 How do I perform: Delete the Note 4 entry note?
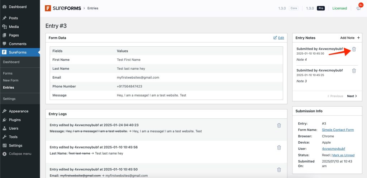(x=354, y=49)
